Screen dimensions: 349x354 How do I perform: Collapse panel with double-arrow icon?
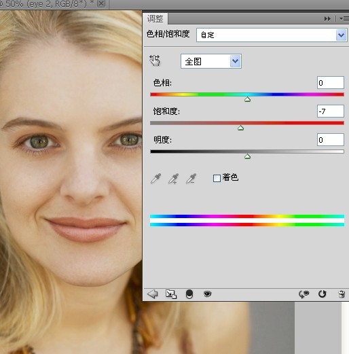click(x=327, y=19)
